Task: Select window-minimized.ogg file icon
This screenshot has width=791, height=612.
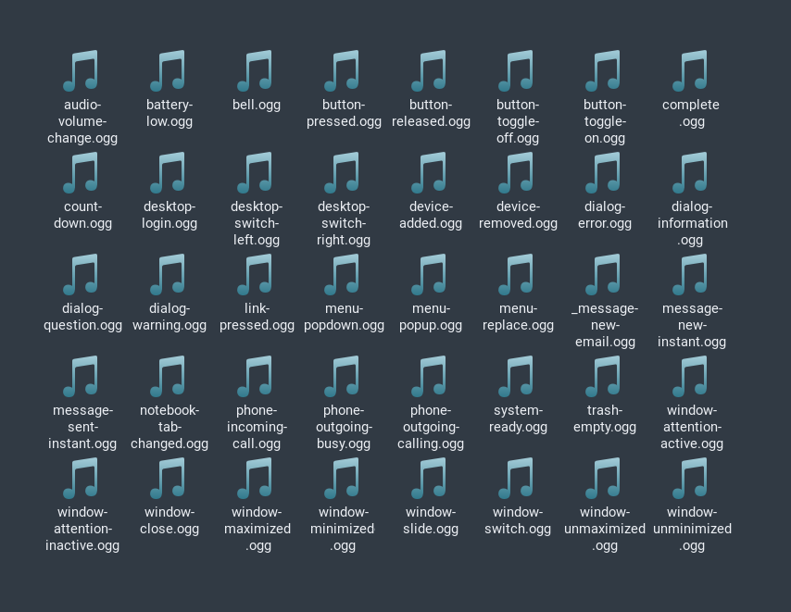Action: click(342, 478)
